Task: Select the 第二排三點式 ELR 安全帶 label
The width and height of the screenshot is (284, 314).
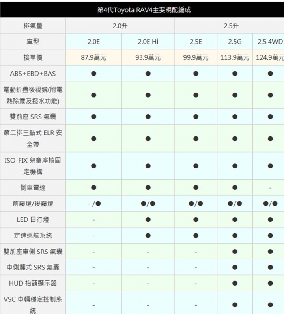Action: pyautogui.click(x=33, y=138)
